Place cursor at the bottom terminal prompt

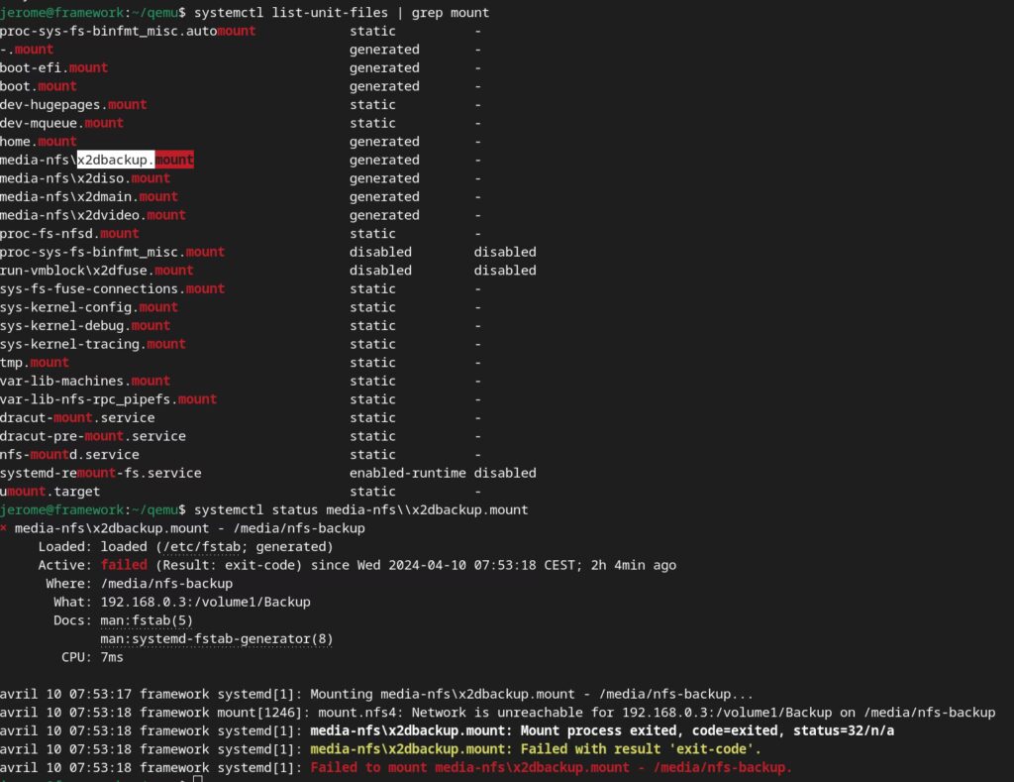tap(198, 779)
